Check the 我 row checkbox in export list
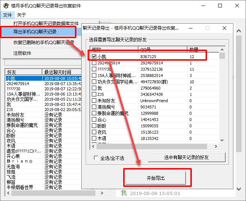The height and width of the screenshot is (201, 246). (94, 88)
